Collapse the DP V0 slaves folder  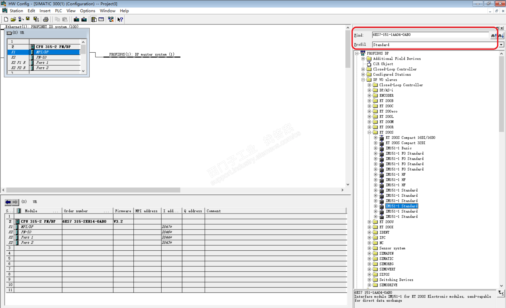363,80
